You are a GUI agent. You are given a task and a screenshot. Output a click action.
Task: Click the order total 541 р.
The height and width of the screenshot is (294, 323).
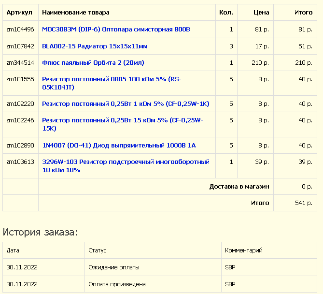point(303,203)
